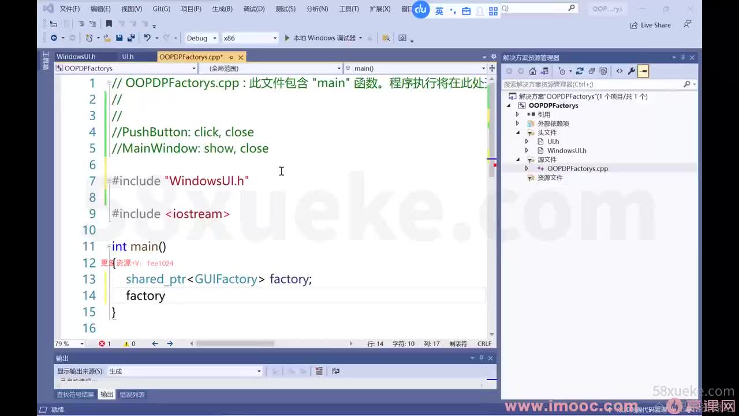
Task: Click the red error count icon
Action: click(102, 343)
